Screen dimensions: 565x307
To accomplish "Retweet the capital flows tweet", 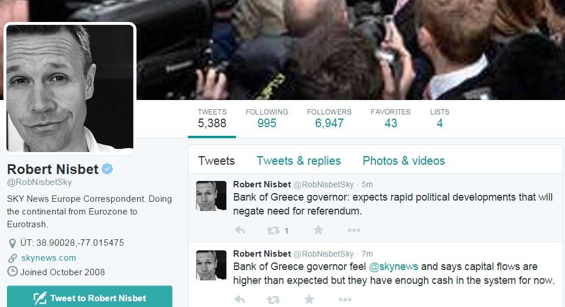I will point(273,299).
